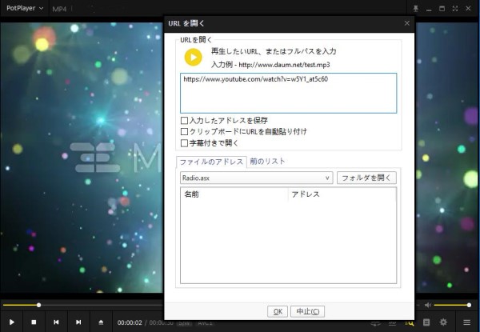The width and height of the screenshot is (480, 332).
Task: Enable 入力したアドレスを保存 checkbox
Action: [184, 121]
